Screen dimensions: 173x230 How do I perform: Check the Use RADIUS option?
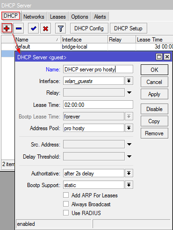(66, 213)
